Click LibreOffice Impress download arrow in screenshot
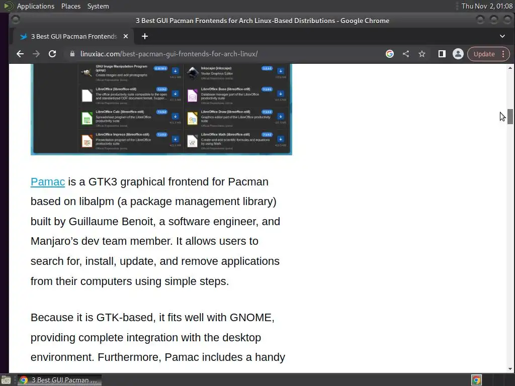Image resolution: width=515 pixels, height=386 pixels. point(176,139)
